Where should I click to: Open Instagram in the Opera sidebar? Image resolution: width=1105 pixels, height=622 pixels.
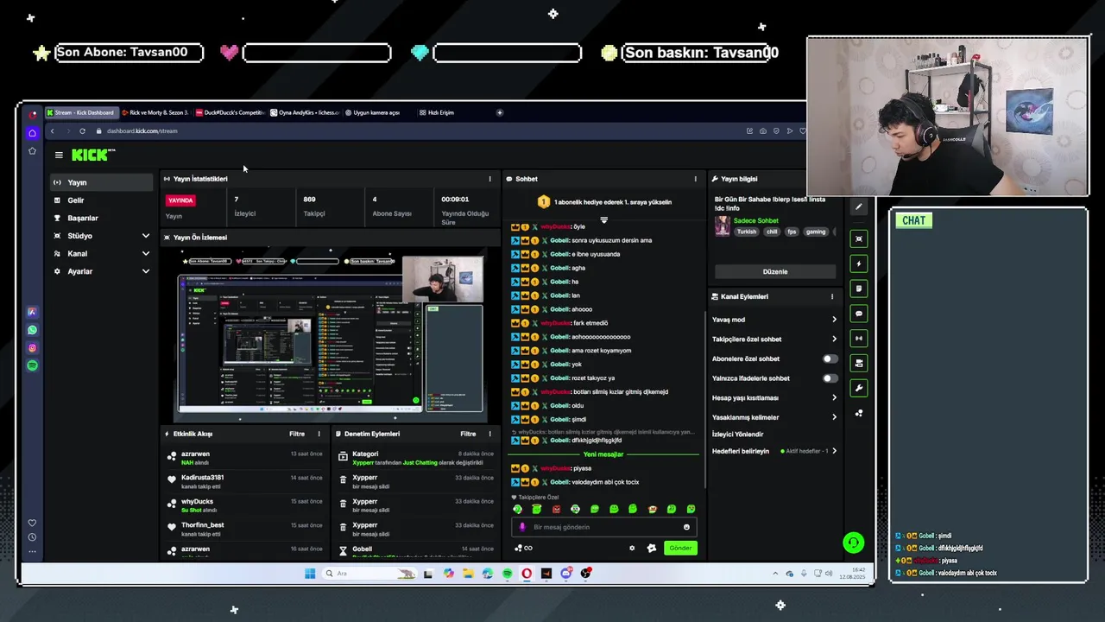(x=32, y=348)
